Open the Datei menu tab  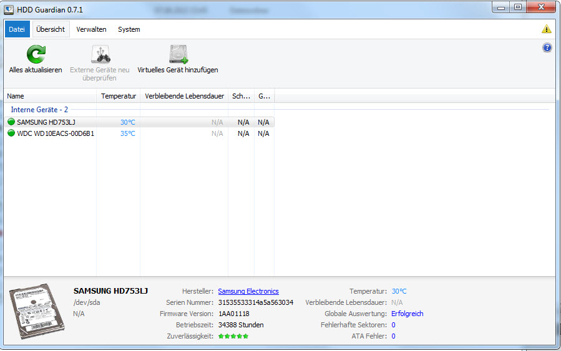point(17,29)
